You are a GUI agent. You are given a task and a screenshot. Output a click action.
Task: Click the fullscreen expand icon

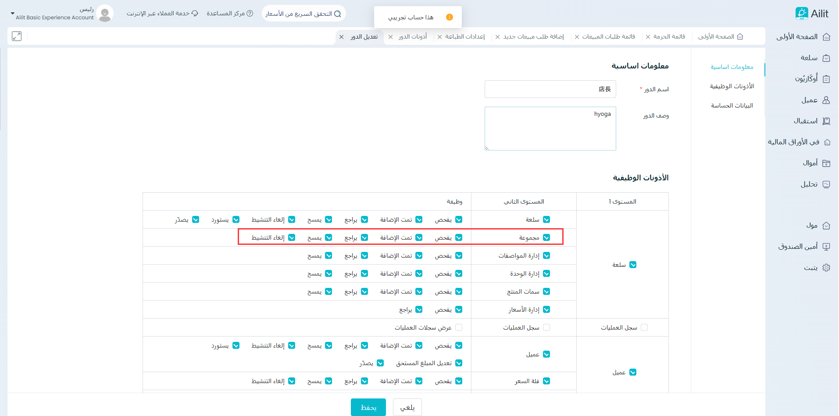17,36
